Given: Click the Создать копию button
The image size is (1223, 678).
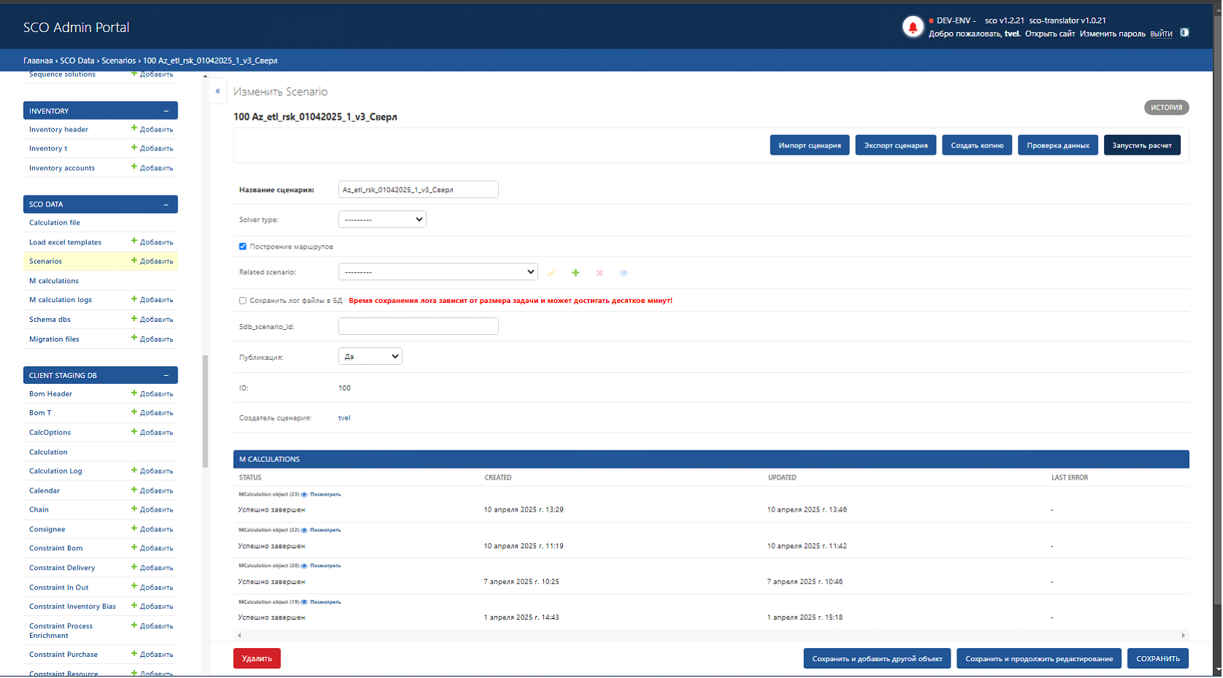Looking at the screenshot, I should pos(977,145).
